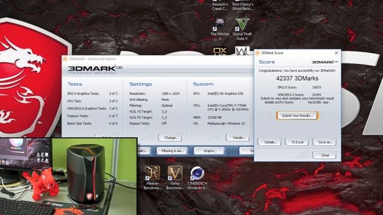Open the Graphs button

coord(209,151)
